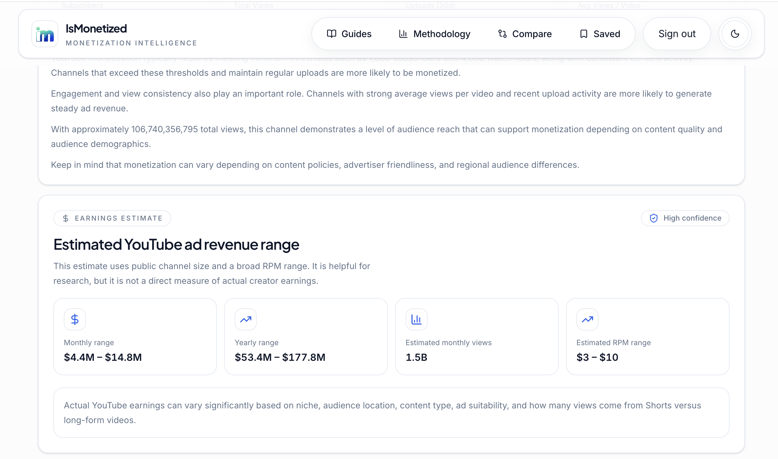This screenshot has width=778, height=459.
Task: Click the 1.5B monthly views value
Action: (417, 357)
